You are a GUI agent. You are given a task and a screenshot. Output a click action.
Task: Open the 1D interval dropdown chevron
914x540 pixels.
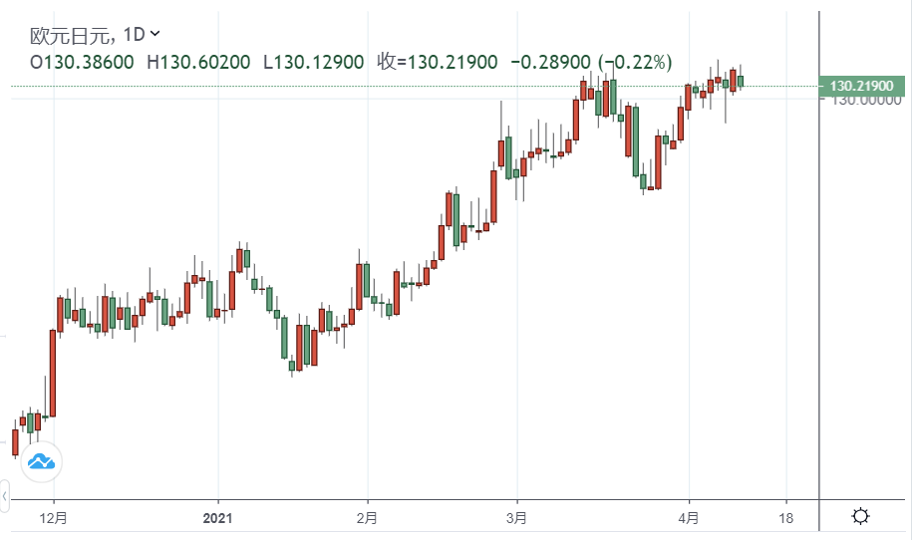[x=154, y=33]
